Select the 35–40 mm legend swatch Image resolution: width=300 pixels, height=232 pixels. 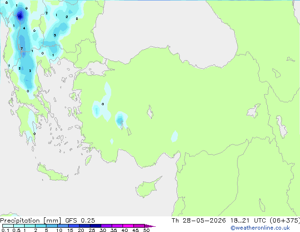[117, 226]
